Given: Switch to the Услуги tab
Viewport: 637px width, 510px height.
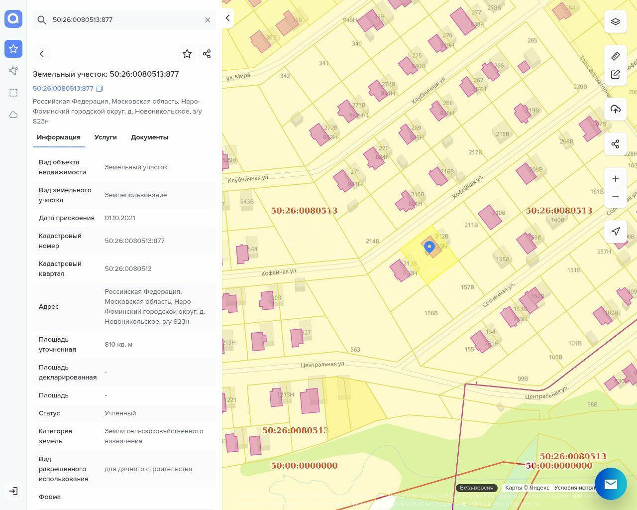Looking at the screenshot, I should coord(106,137).
